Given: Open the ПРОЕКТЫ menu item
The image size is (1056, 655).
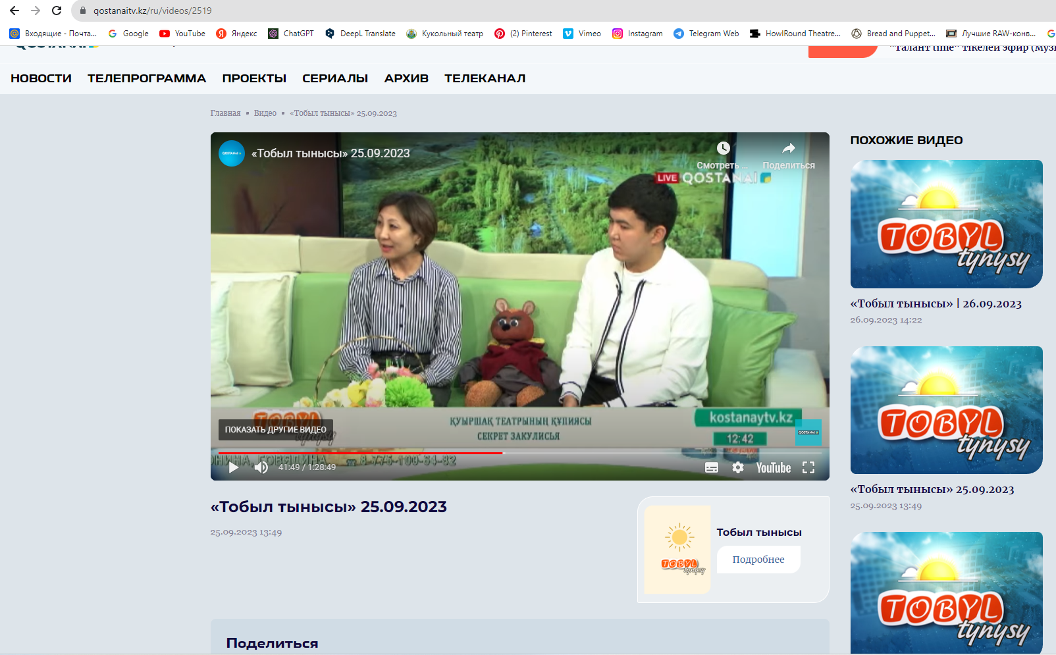Looking at the screenshot, I should (254, 78).
